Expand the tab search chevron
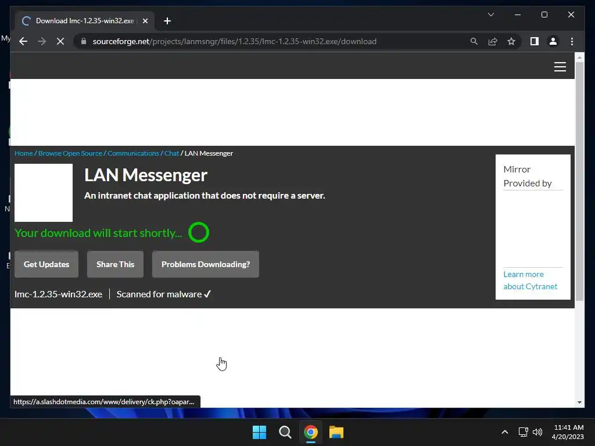The image size is (595, 446). click(x=490, y=15)
